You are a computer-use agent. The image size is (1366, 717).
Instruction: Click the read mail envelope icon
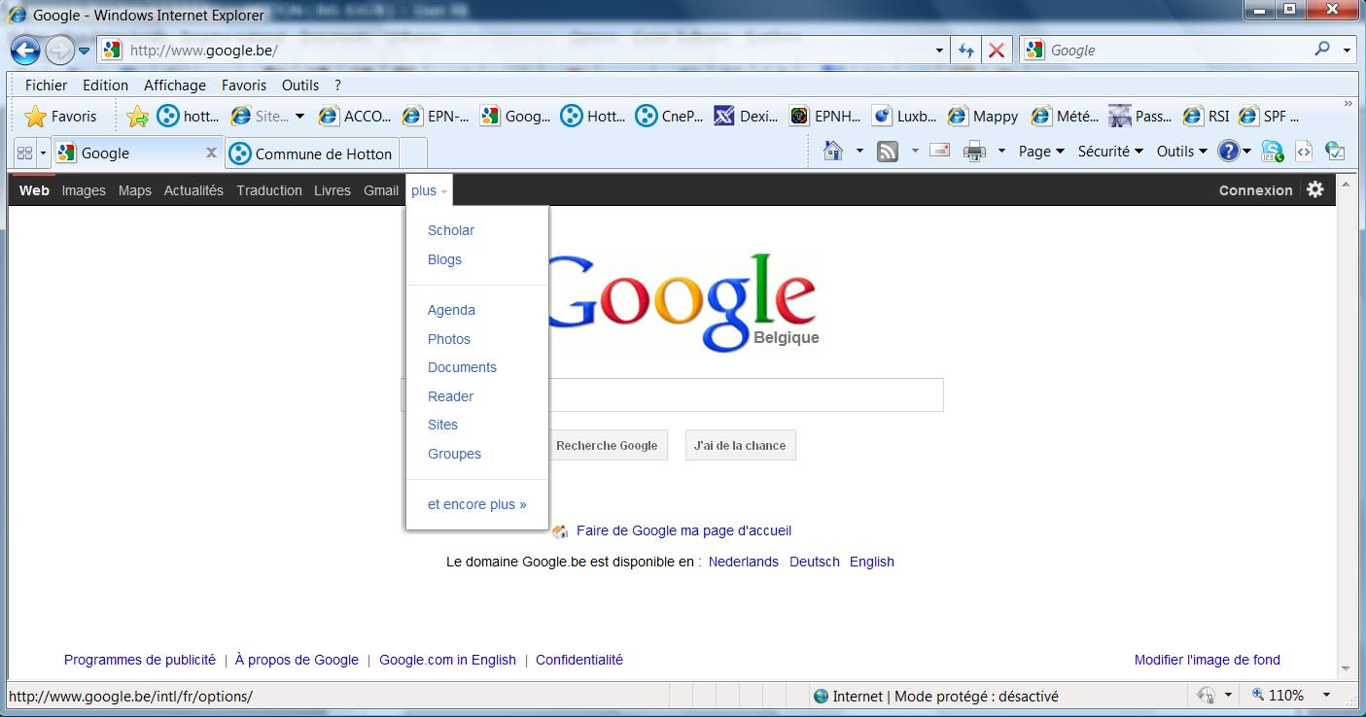click(x=939, y=151)
